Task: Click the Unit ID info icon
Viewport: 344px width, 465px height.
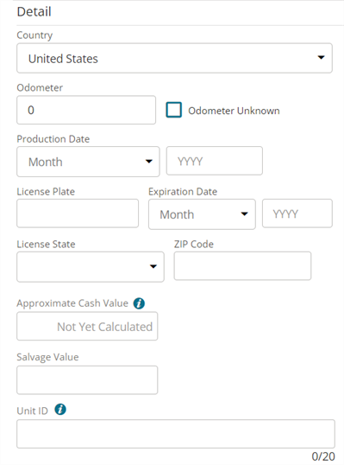Action: click(60, 410)
